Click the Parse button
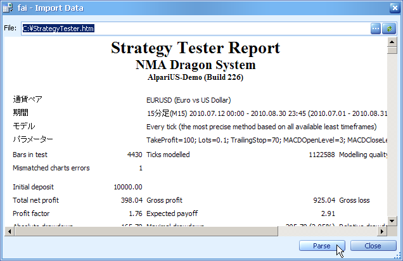 click(322, 246)
